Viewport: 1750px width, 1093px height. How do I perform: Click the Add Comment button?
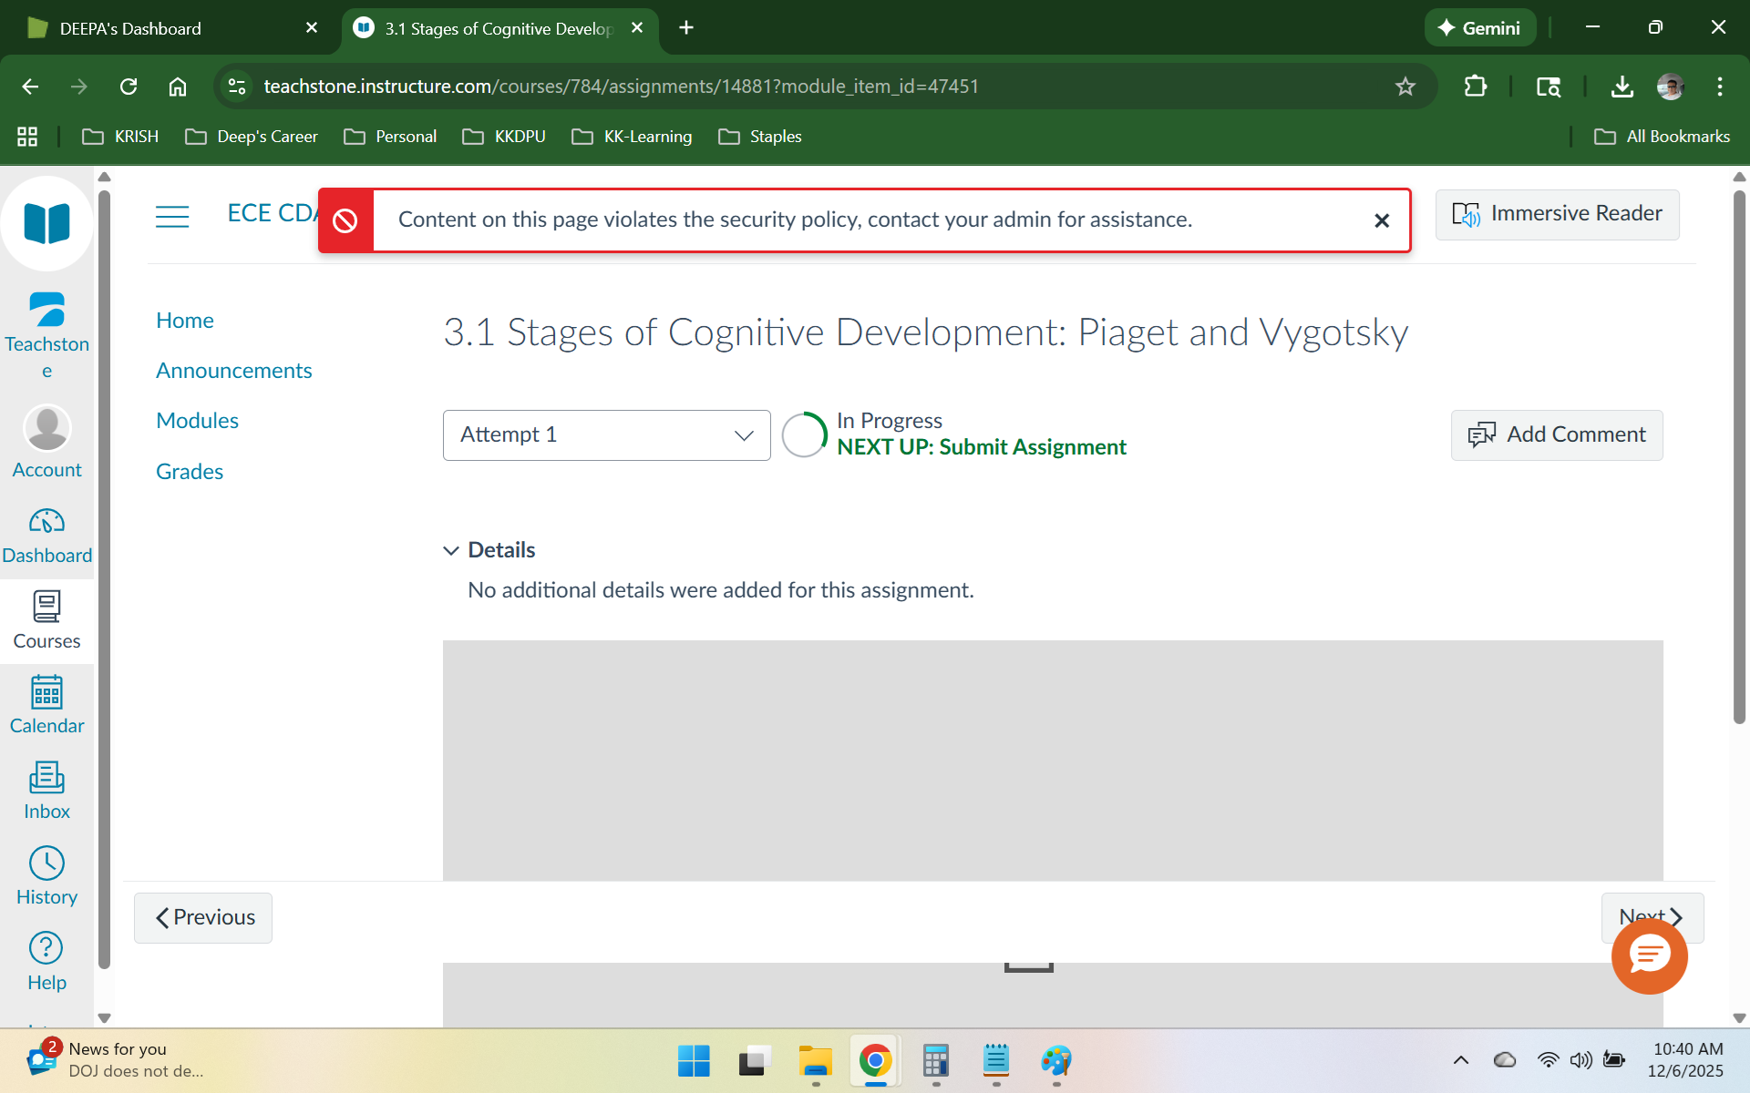pyautogui.click(x=1556, y=435)
